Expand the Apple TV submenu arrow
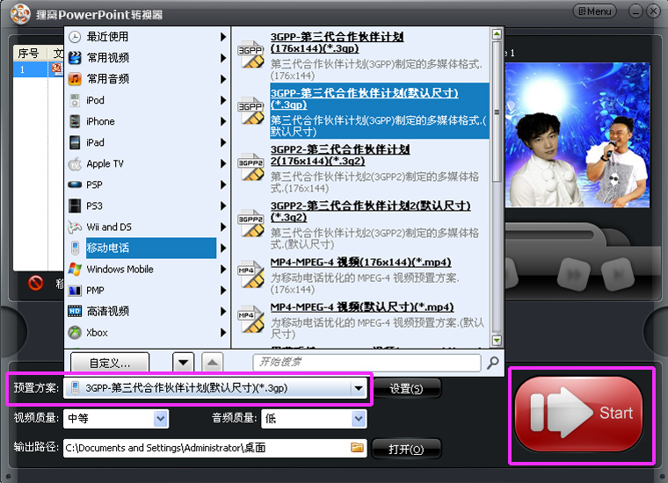Image resolution: width=668 pixels, height=483 pixels. (x=223, y=164)
